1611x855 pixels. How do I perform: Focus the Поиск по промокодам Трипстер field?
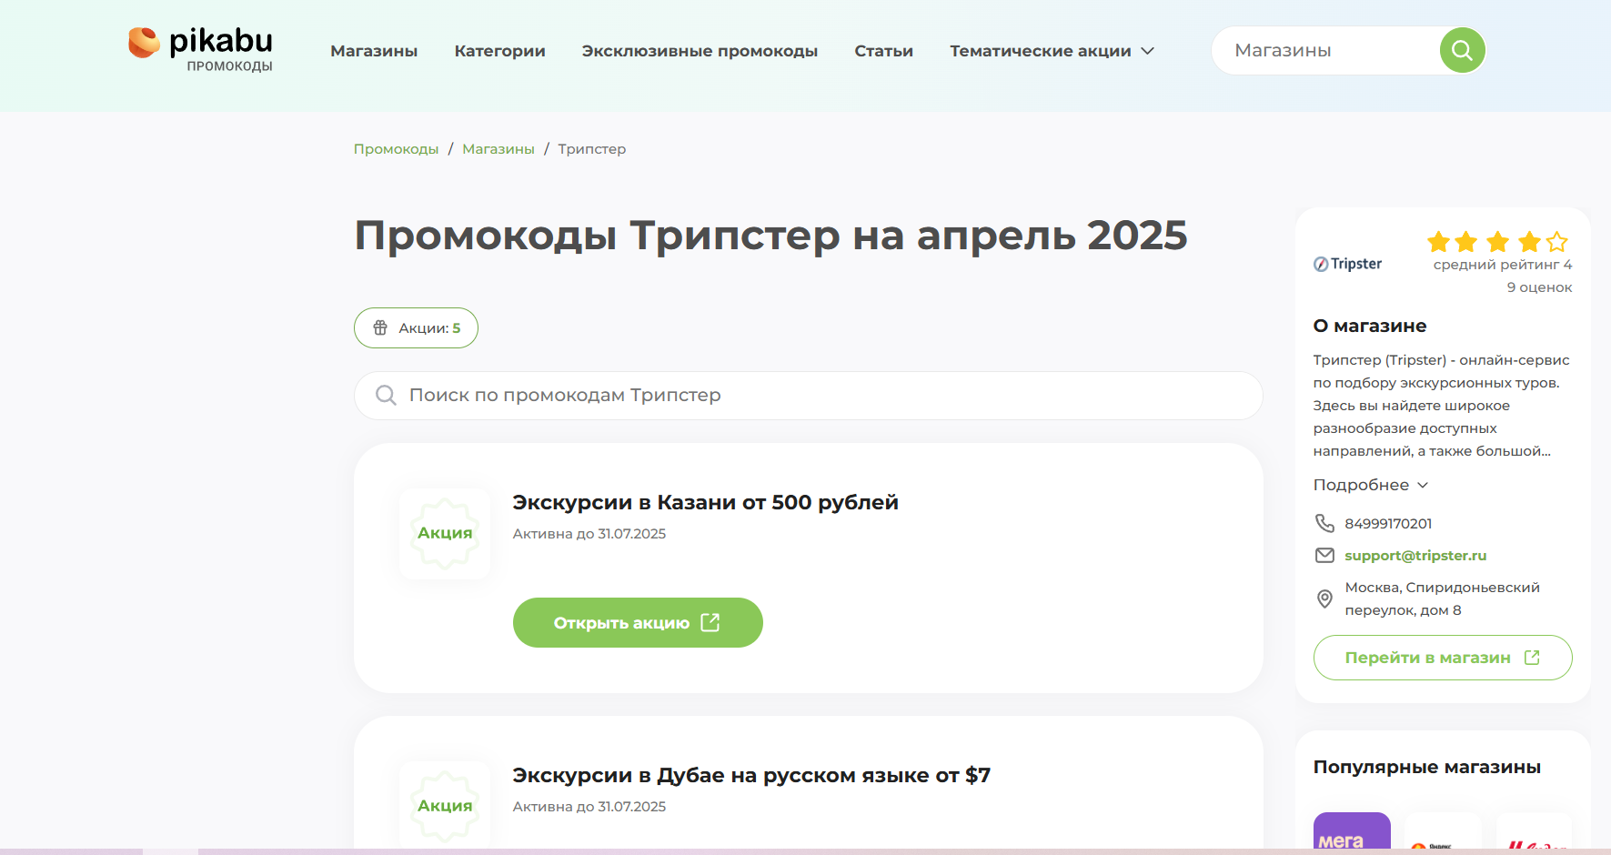point(809,395)
